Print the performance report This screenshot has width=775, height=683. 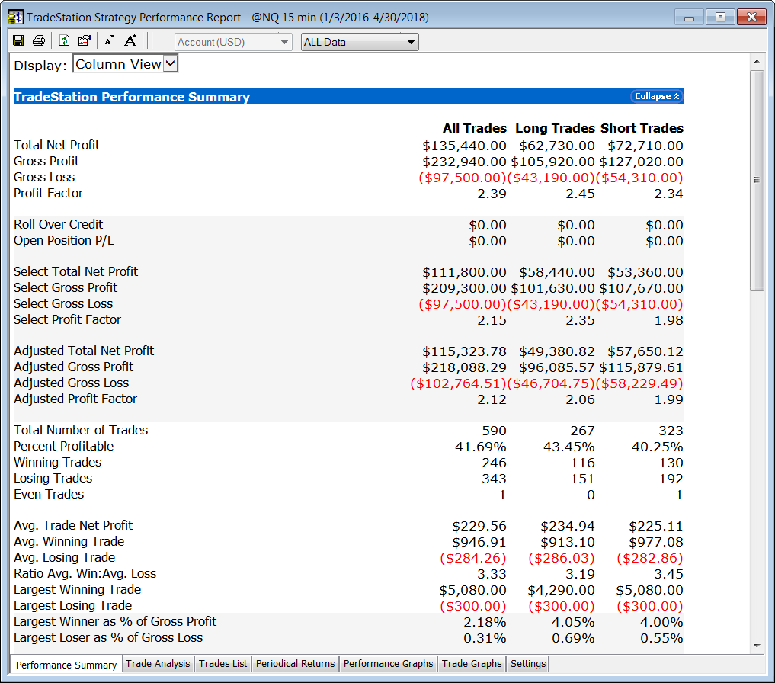point(39,41)
